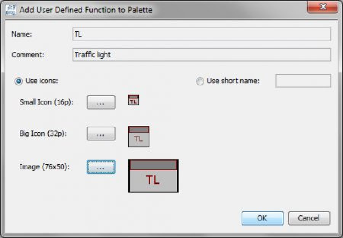Screen dimensions: 343x238
Task: Click the dialog icon in title bar
Action: pos(11,10)
